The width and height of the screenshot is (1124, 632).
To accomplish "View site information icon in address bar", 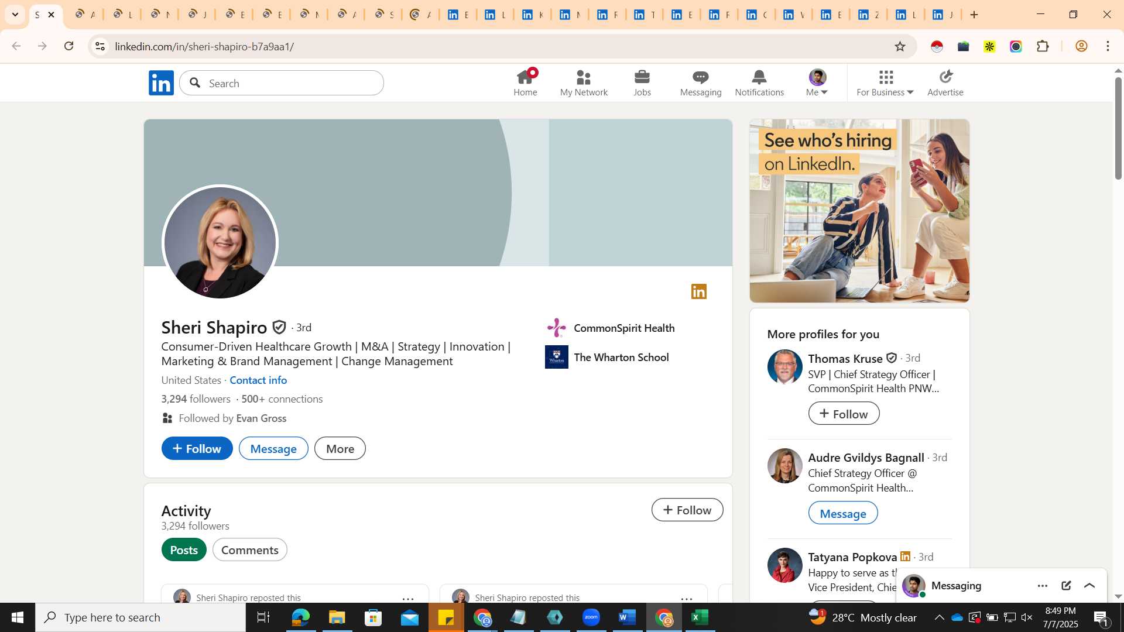I will click(100, 46).
